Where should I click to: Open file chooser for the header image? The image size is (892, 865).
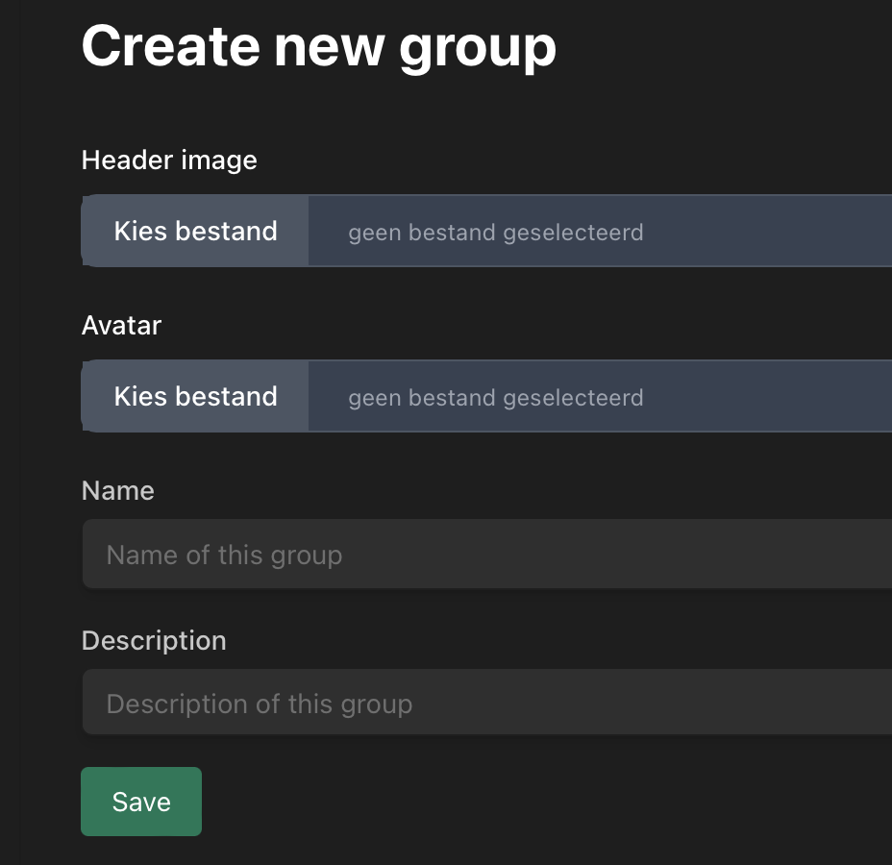click(195, 232)
